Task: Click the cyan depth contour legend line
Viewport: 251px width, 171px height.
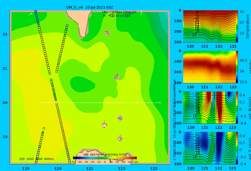Action: pos(24,161)
